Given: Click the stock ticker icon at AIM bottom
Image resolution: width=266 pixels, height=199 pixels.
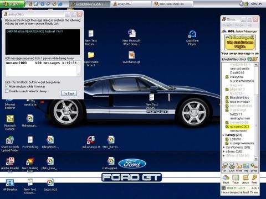Looking at the screenshot, I should (x=223, y=188).
